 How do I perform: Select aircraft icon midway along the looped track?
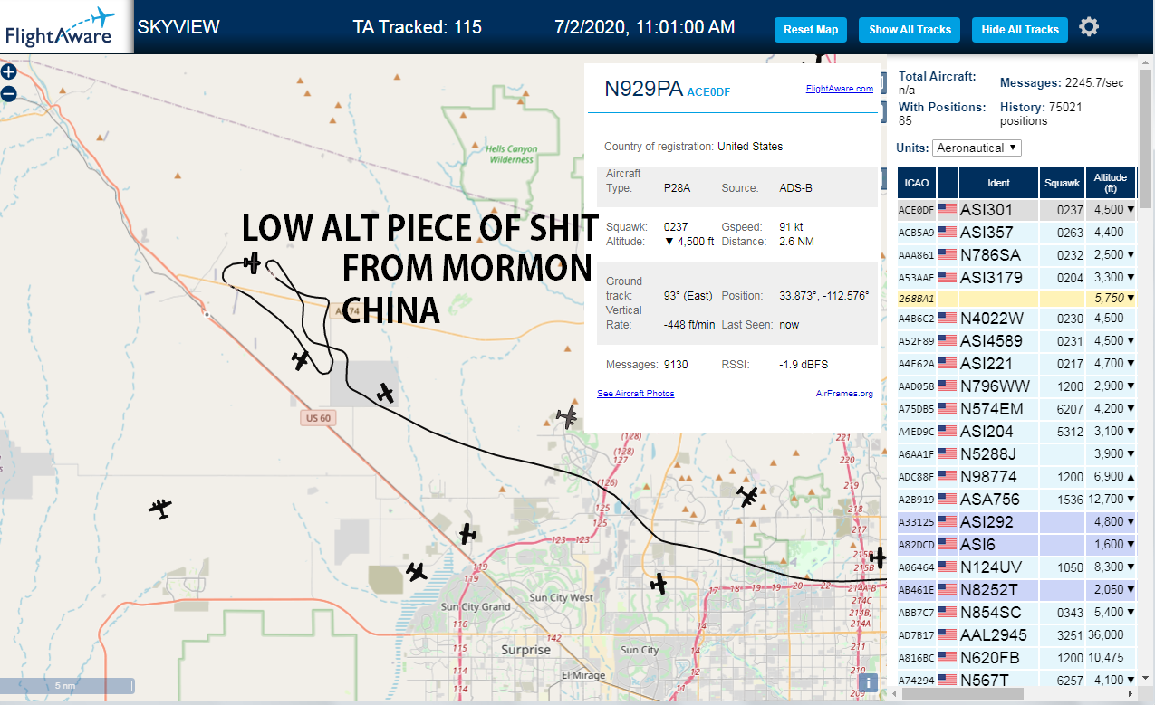(301, 360)
